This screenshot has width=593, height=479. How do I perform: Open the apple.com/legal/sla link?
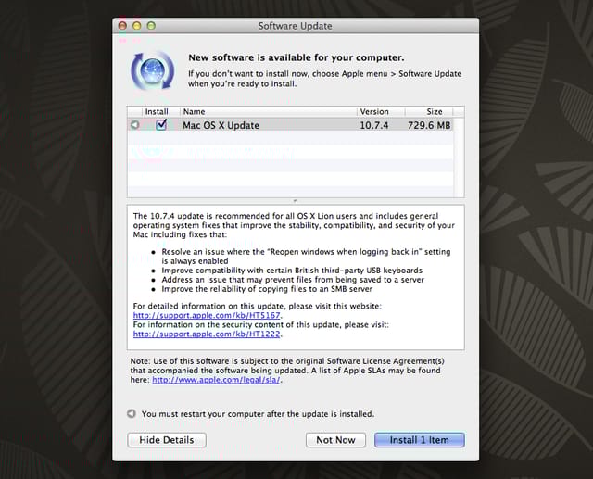[216, 380]
